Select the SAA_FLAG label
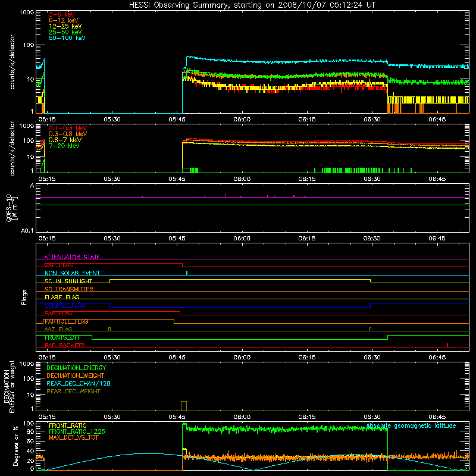The width and height of the screenshot is (476, 476). point(58,314)
